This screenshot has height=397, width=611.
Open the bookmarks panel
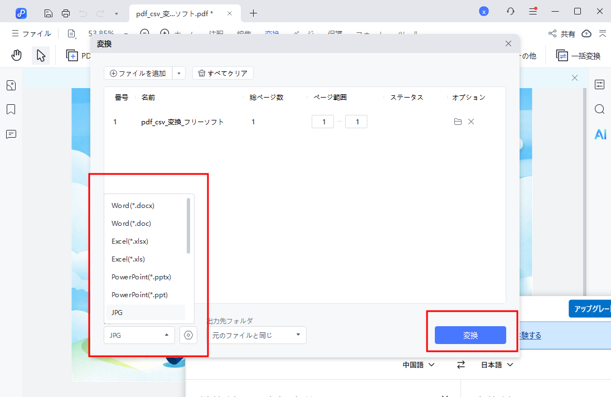pyautogui.click(x=11, y=109)
